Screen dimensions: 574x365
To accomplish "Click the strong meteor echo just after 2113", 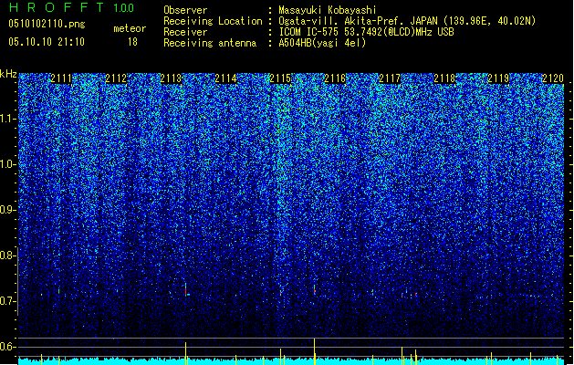I will click(x=186, y=289).
